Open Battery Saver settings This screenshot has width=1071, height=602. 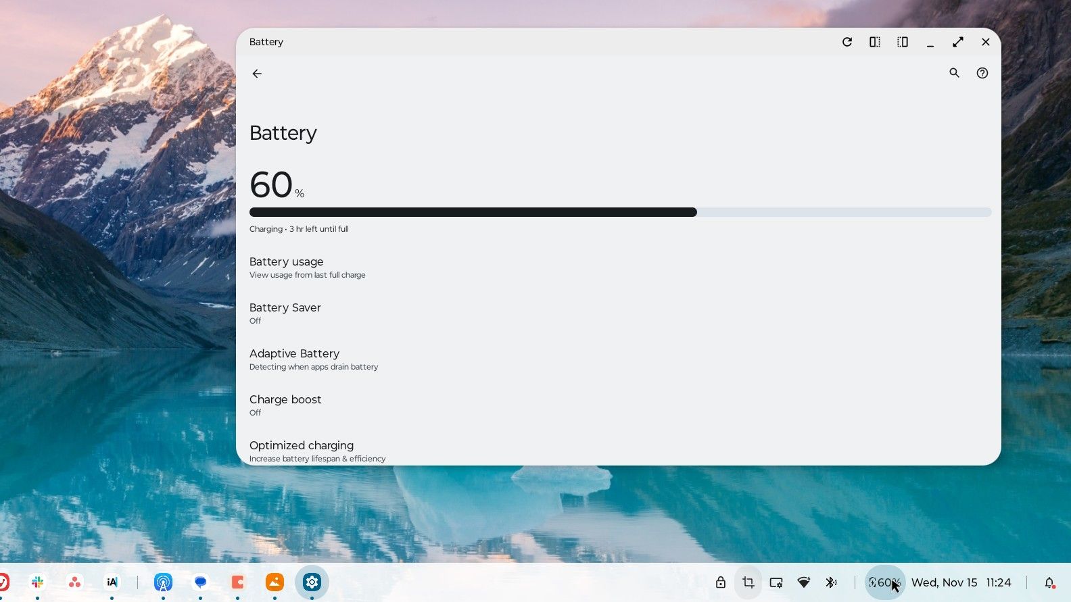(285, 313)
